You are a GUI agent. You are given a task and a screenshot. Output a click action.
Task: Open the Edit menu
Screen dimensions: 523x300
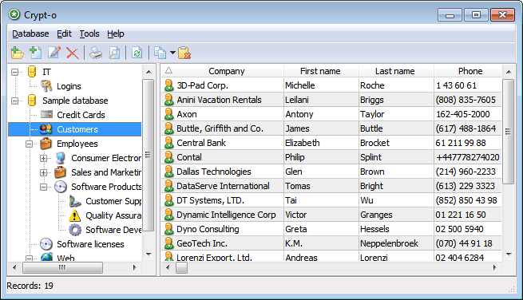(64, 34)
